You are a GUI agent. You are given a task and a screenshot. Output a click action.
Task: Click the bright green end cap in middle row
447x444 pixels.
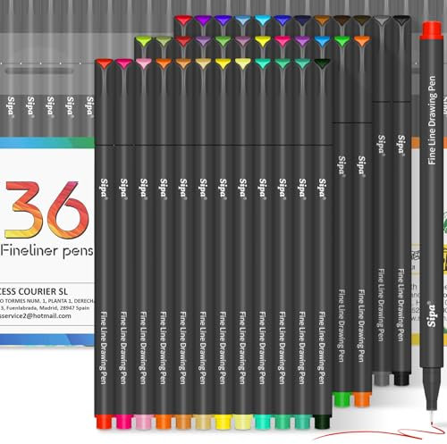click(342, 399)
